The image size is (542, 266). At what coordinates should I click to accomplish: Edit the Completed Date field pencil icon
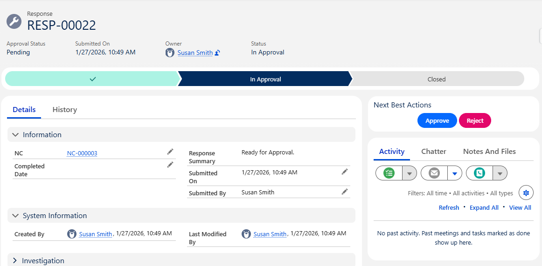click(x=170, y=165)
